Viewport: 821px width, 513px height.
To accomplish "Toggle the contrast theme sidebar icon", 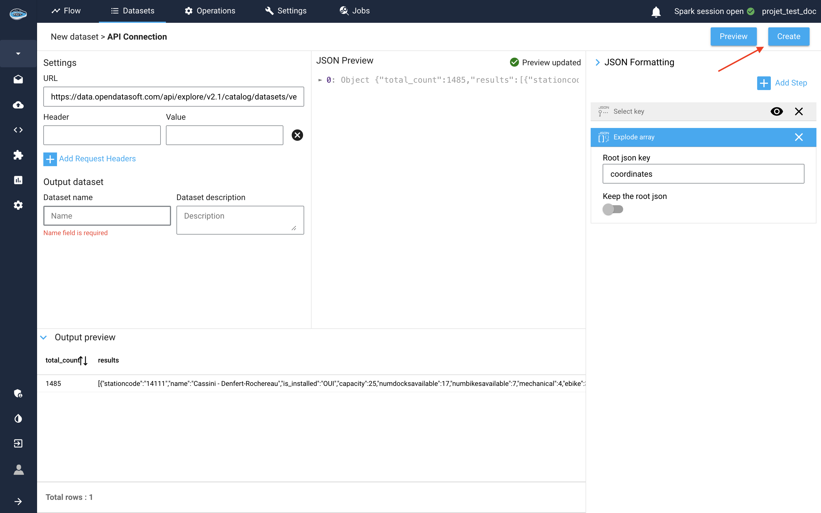I will click(18, 418).
